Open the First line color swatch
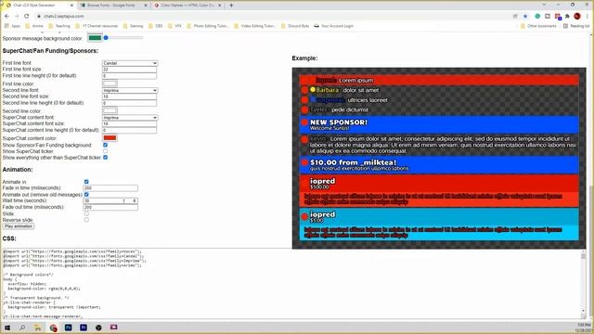This screenshot has width=594, height=334. [110, 83]
